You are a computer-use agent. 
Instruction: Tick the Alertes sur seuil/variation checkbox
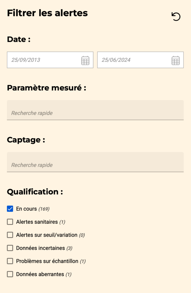pyautogui.click(x=10, y=235)
